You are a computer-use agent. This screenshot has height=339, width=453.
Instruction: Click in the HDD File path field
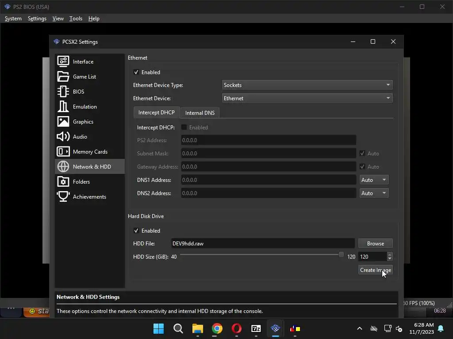coord(263,243)
